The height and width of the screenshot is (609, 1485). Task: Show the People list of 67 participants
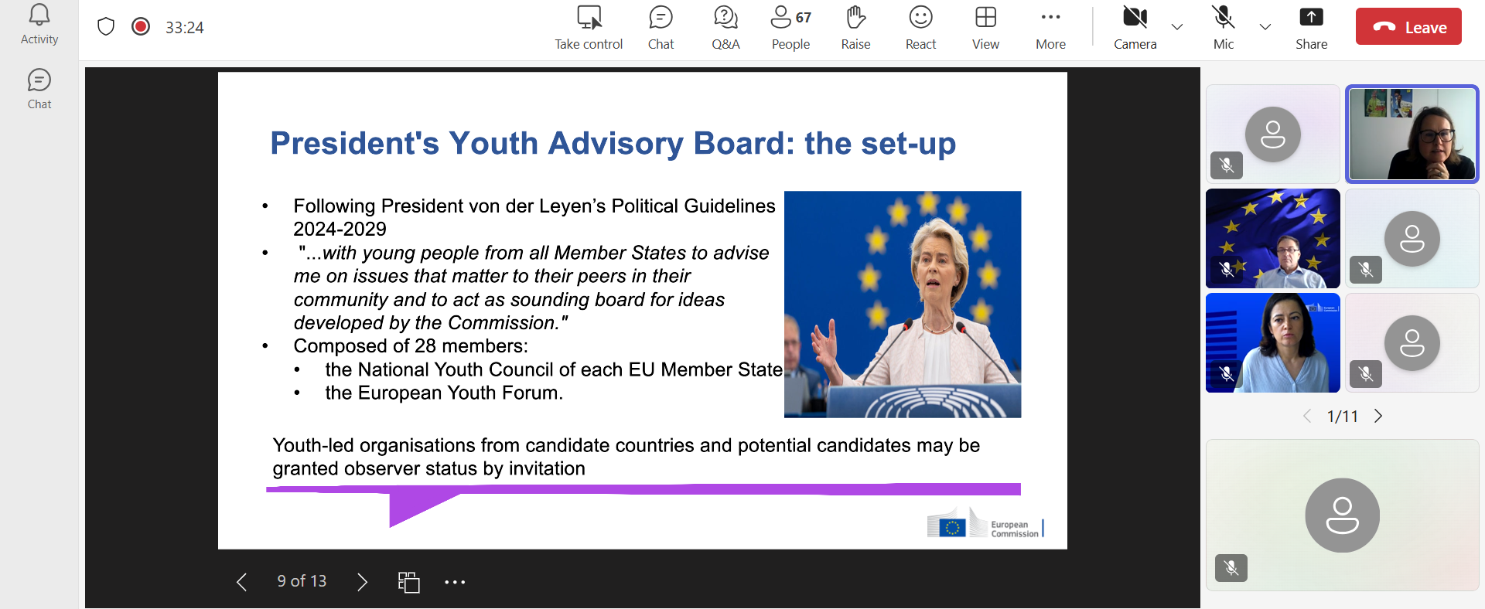[791, 28]
